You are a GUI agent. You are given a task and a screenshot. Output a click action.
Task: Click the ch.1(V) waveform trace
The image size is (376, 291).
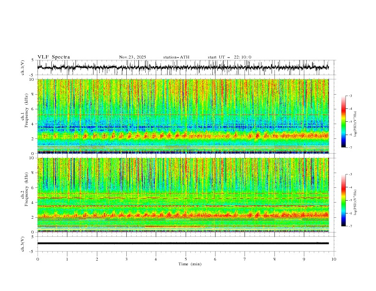tap(183, 68)
